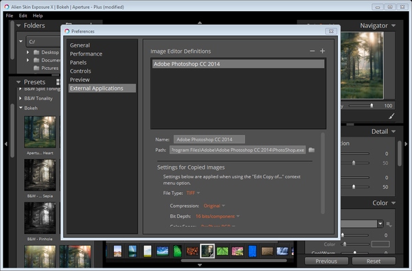Click the right panel vertical scrollbar
Screen dimensions: 412x271
pyautogui.click(x=400, y=154)
